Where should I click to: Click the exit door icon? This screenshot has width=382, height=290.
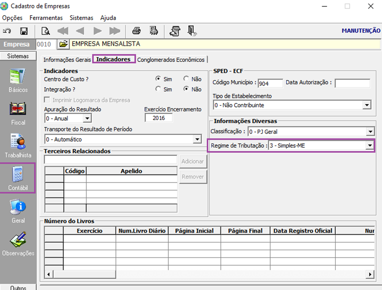coord(192,31)
